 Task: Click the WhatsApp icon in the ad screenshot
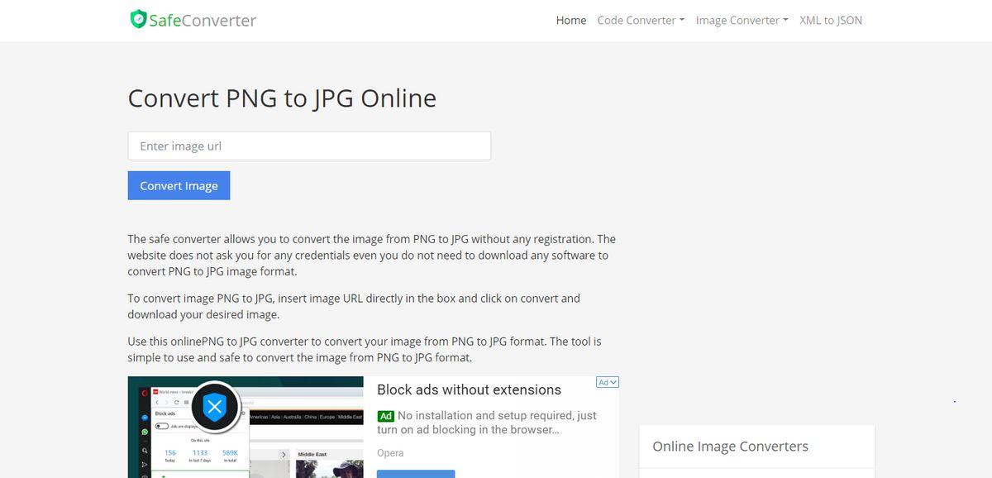pos(144,432)
